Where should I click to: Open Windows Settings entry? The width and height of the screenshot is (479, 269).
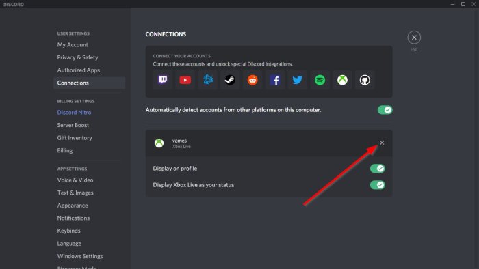tap(89, 256)
